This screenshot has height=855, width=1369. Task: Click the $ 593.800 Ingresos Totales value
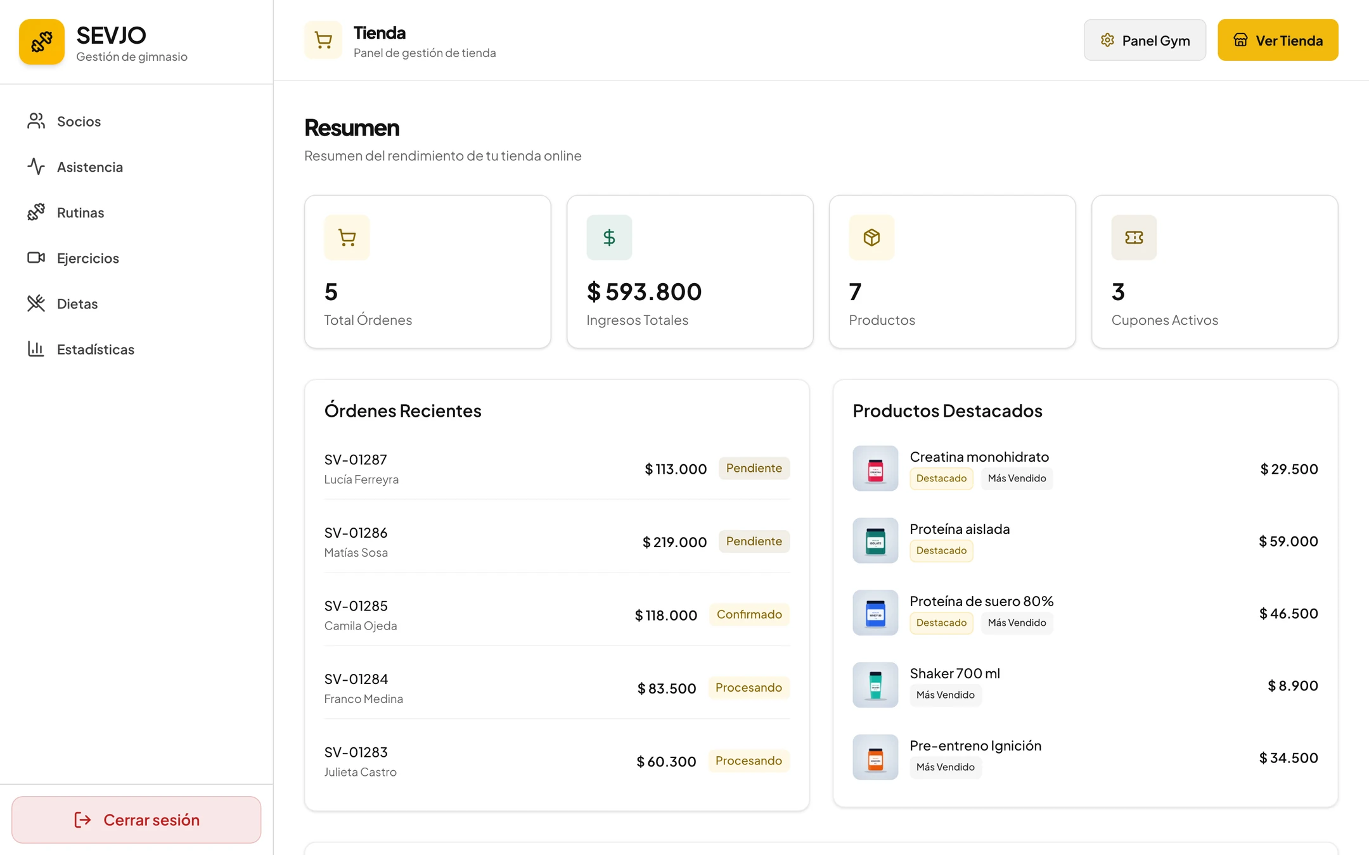click(x=644, y=292)
